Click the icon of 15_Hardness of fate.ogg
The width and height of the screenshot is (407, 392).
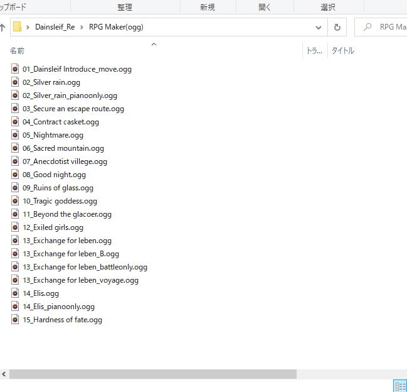(16, 320)
